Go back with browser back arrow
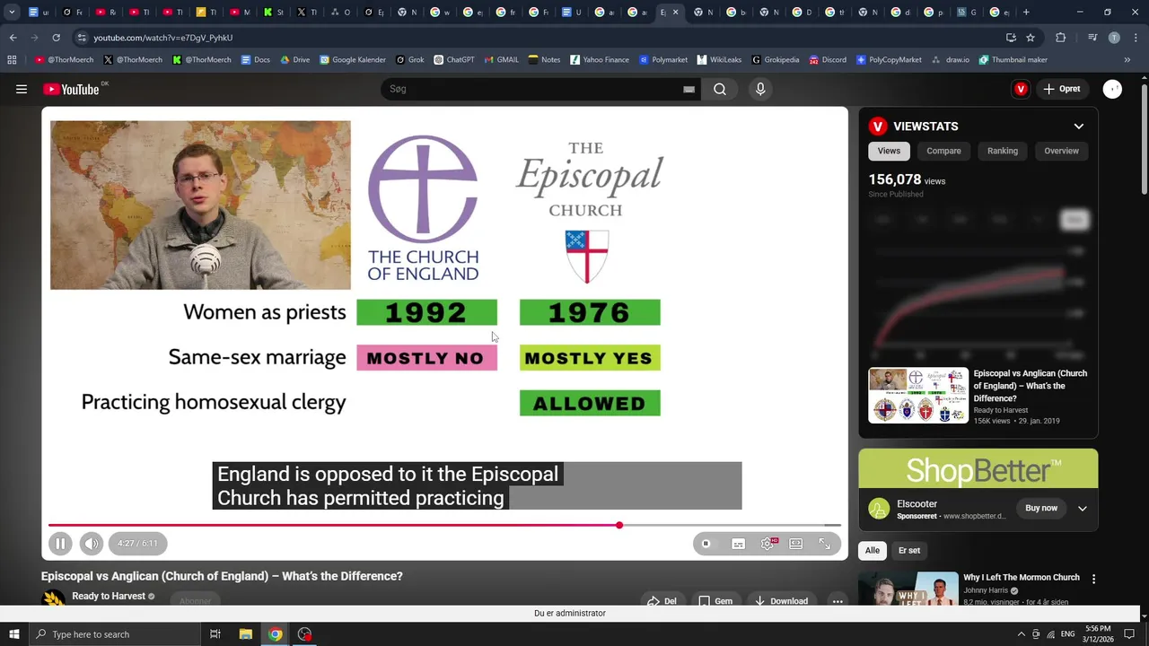Image resolution: width=1149 pixels, height=646 pixels. pos(13,38)
